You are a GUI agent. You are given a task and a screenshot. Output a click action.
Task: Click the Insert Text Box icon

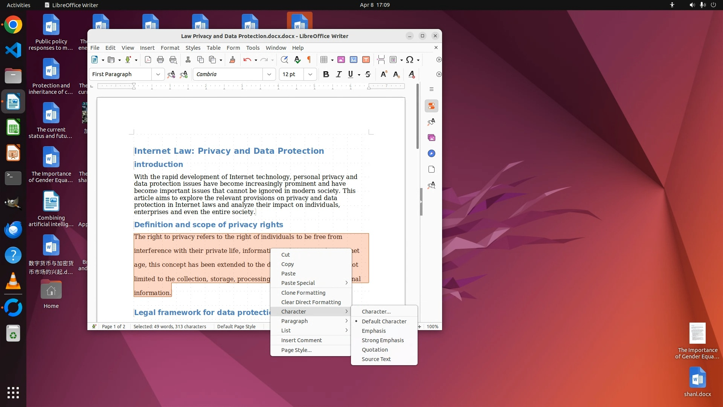click(366, 60)
